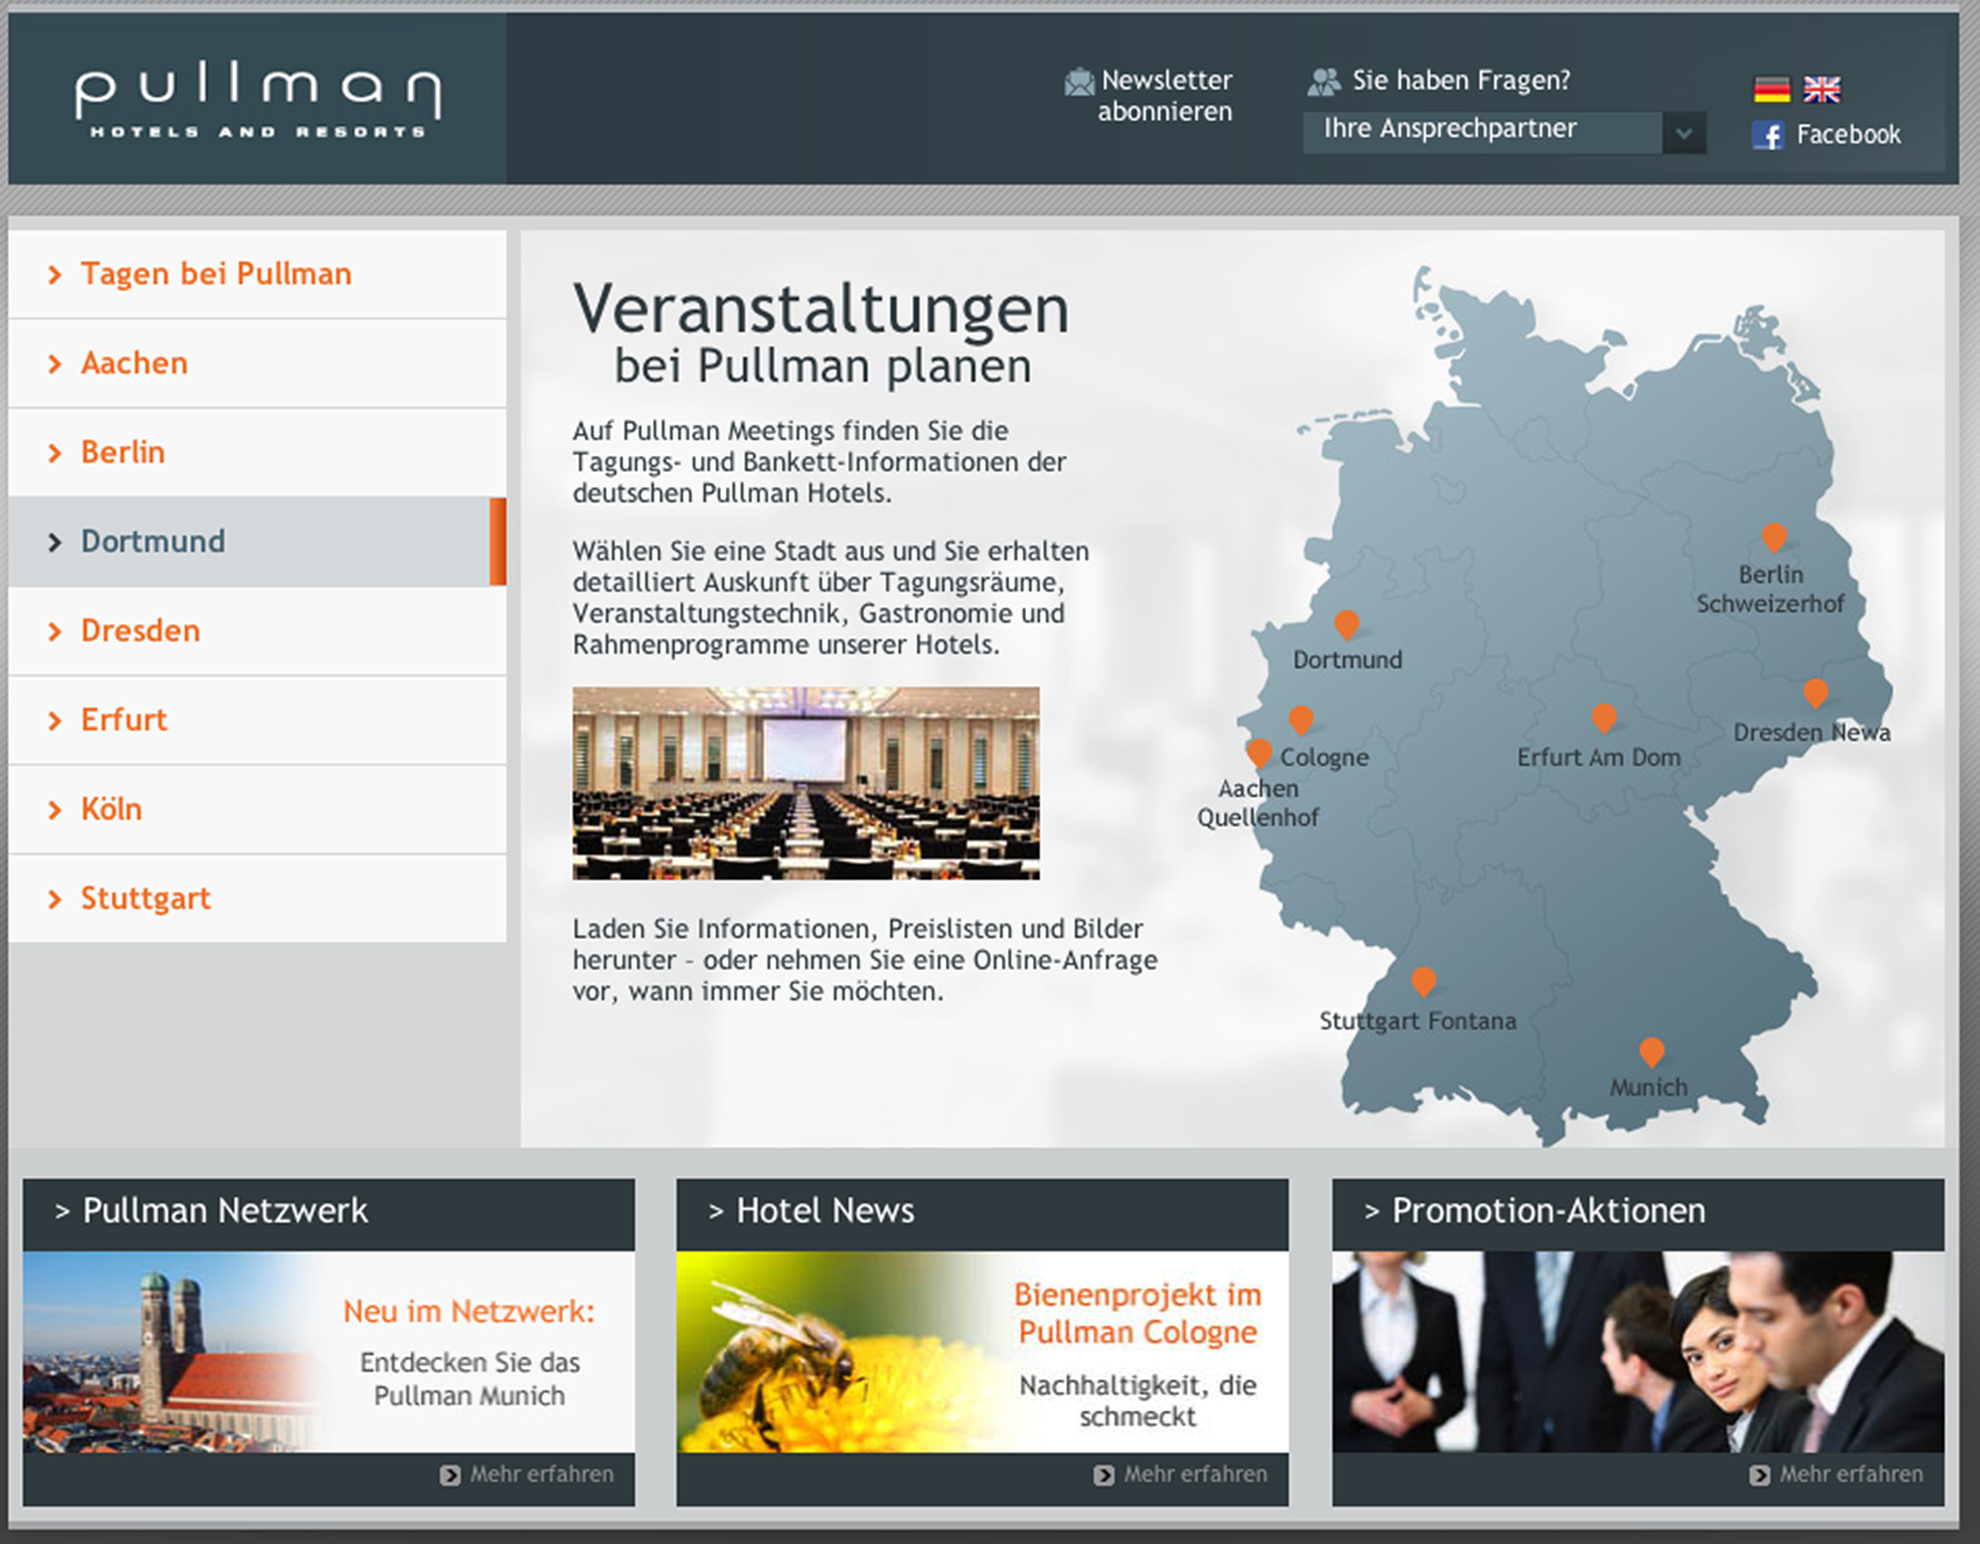Select the Munich map pin
Image resolution: width=1980 pixels, height=1544 pixels.
1651,1053
